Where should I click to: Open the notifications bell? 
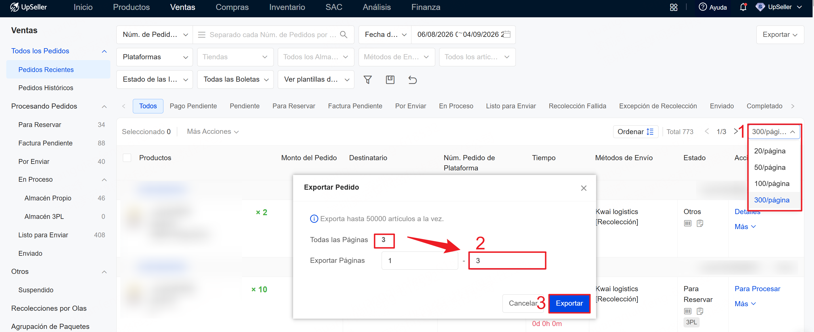pyautogui.click(x=743, y=7)
